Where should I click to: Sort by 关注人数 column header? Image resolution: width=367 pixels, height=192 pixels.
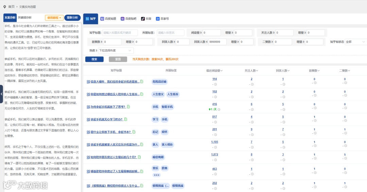pos(251,70)
